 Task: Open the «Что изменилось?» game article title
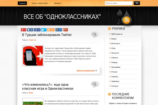tap(48, 87)
